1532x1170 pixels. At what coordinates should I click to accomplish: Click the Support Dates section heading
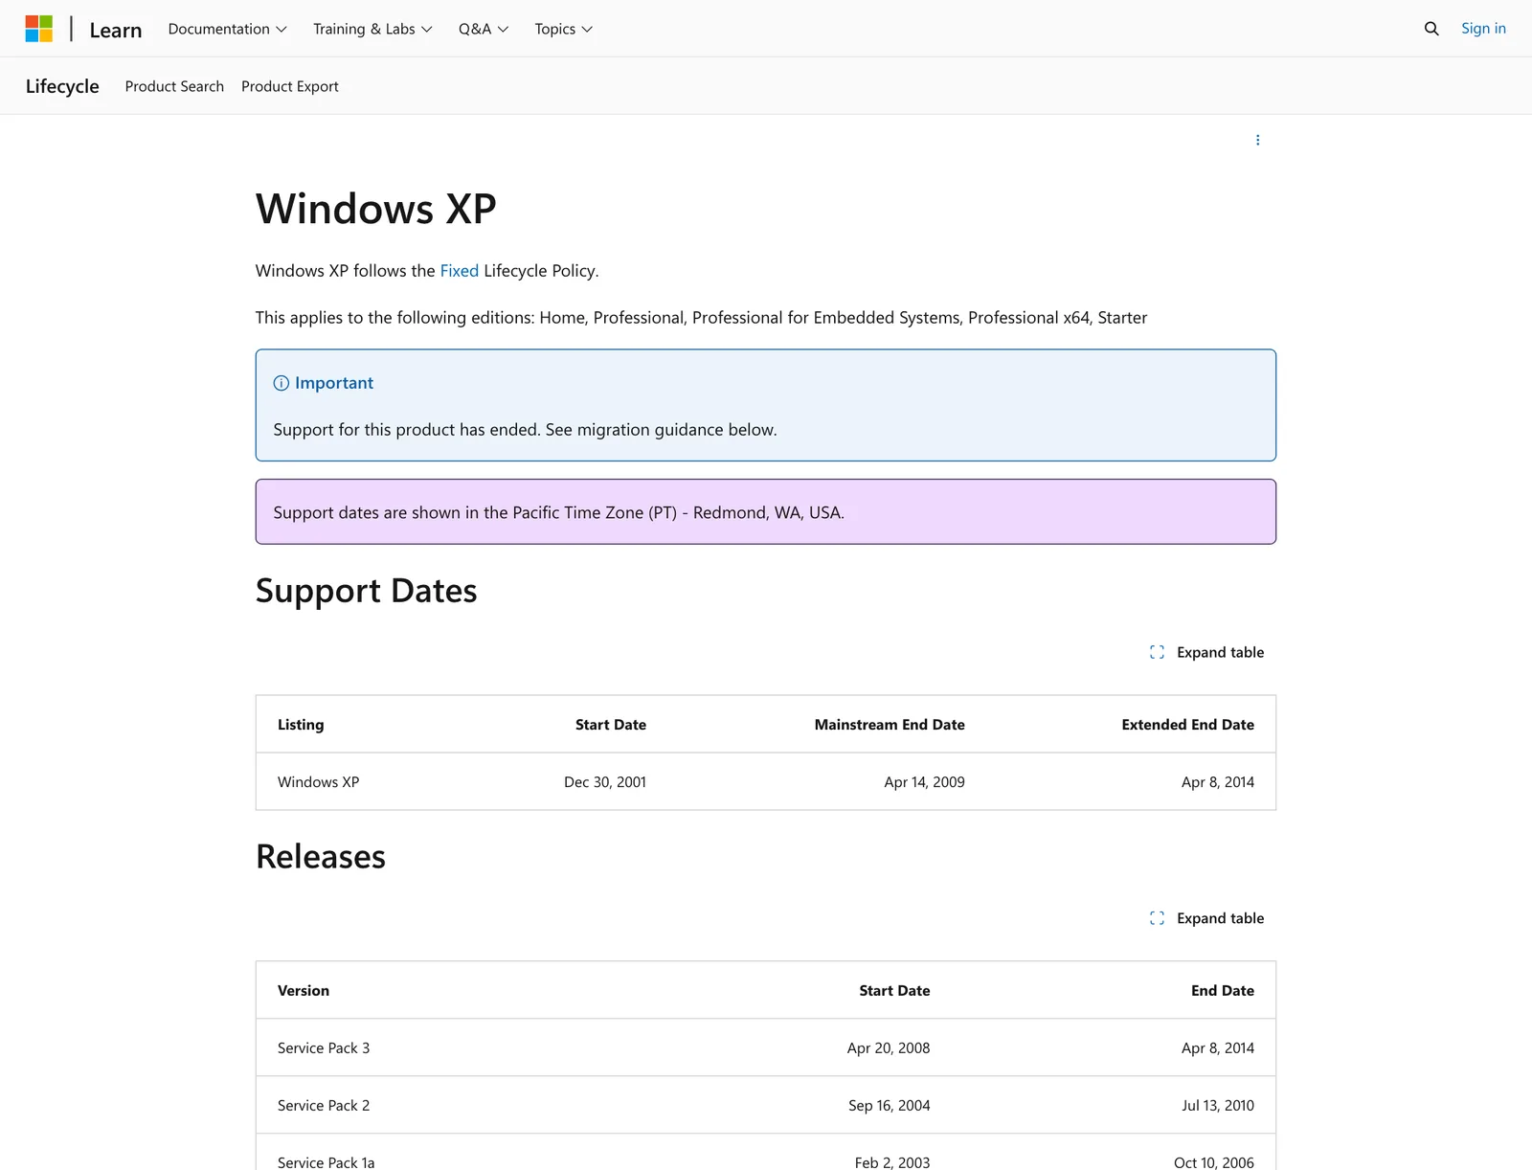point(367,591)
